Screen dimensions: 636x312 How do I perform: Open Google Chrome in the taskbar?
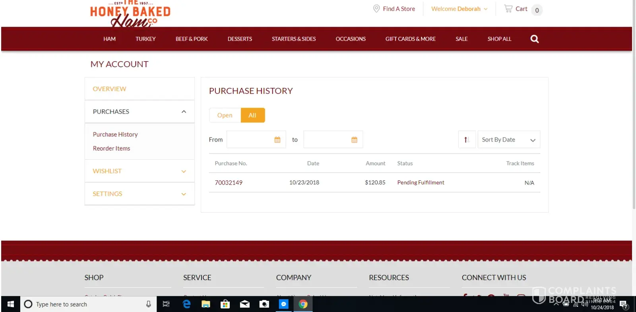(x=303, y=304)
